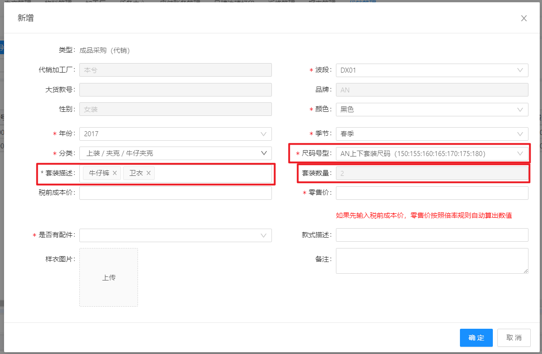Click the 套装数量 field showing 2
This screenshot has height=354, width=542.
coord(432,174)
